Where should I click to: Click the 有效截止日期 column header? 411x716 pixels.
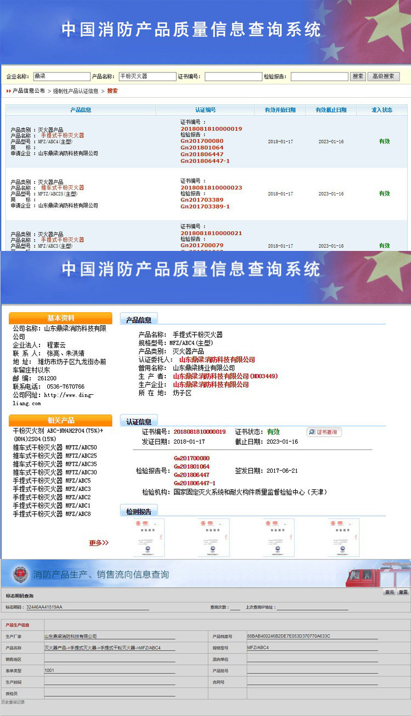pos(331,110)
